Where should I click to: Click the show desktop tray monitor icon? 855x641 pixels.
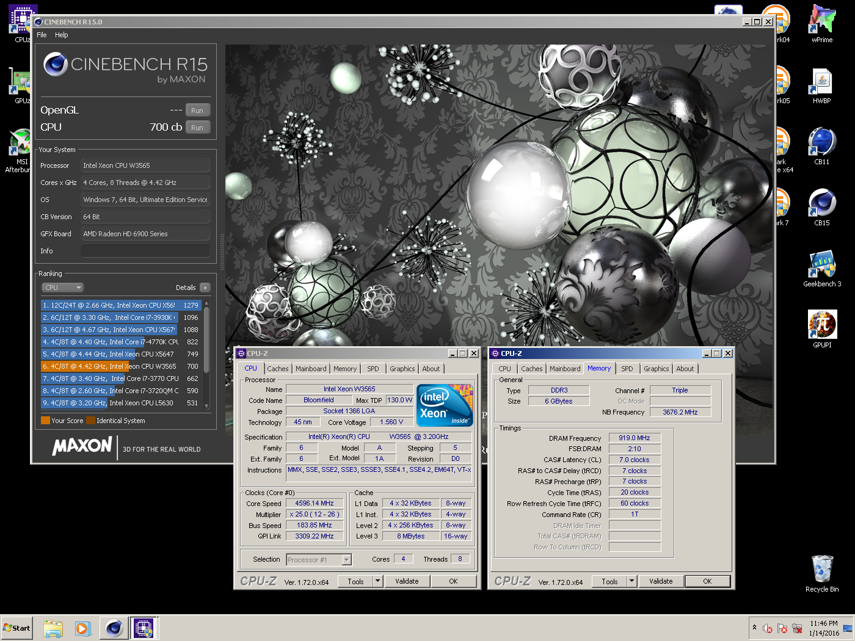(x=848, y=628)
